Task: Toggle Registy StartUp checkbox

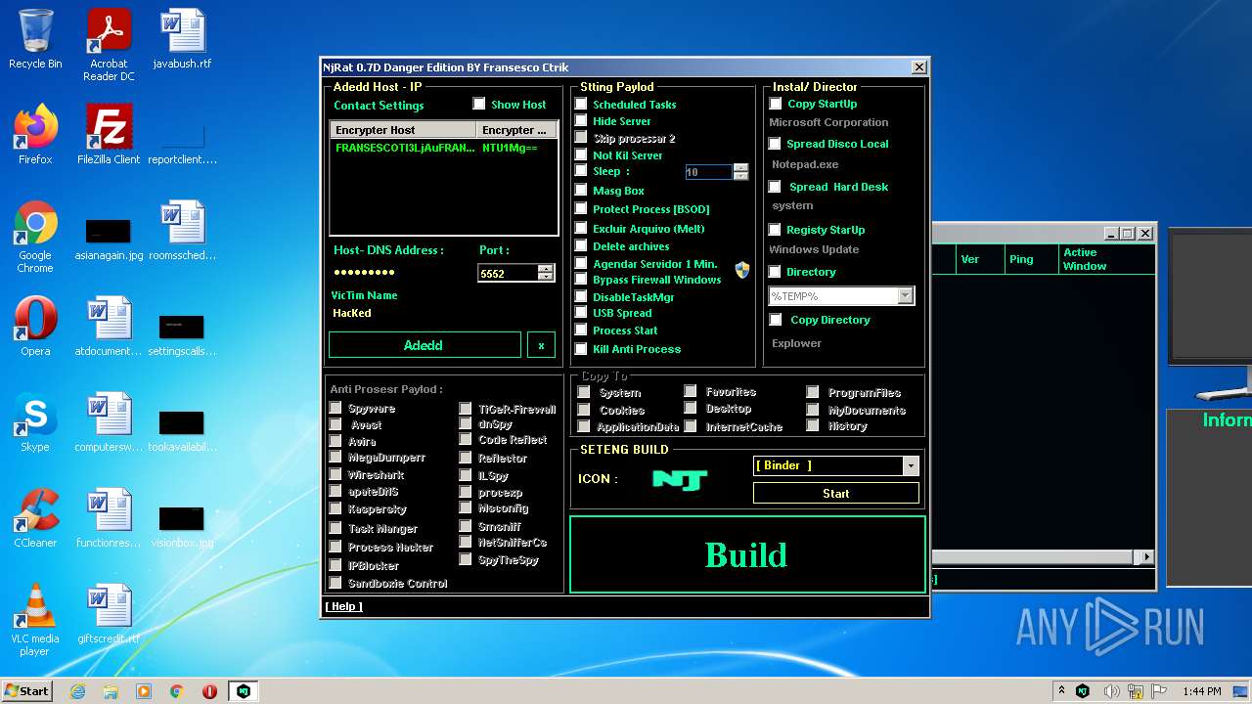Action: 775,230
